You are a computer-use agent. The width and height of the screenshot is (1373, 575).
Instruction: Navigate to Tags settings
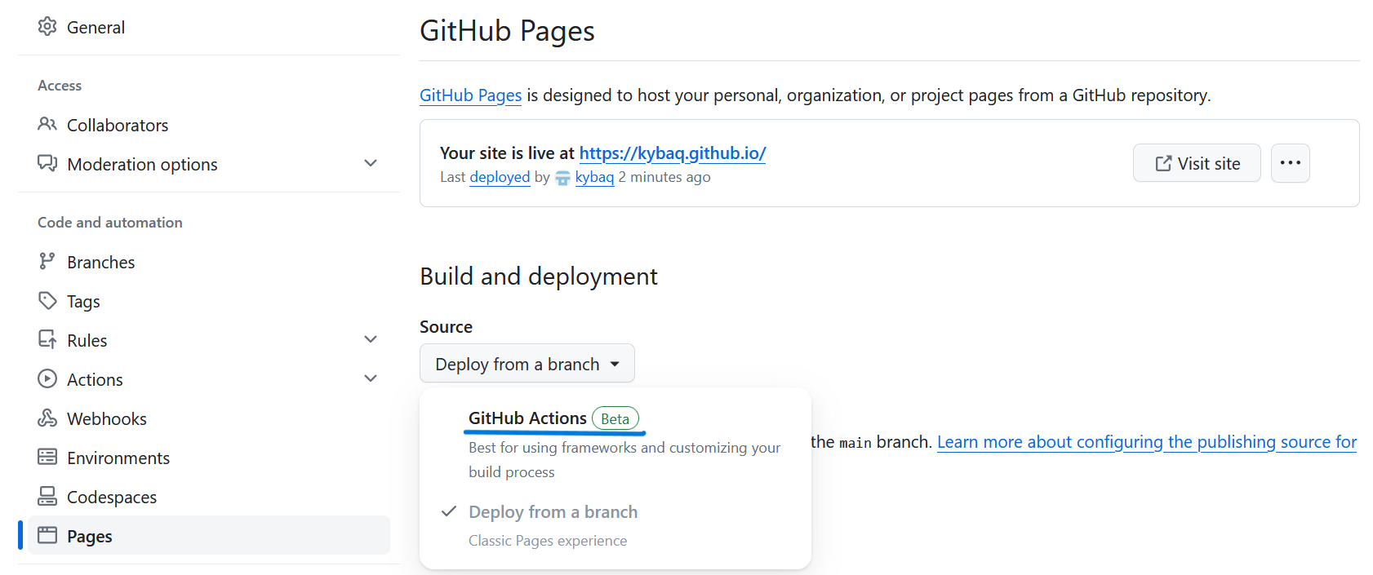pos(209,301)
